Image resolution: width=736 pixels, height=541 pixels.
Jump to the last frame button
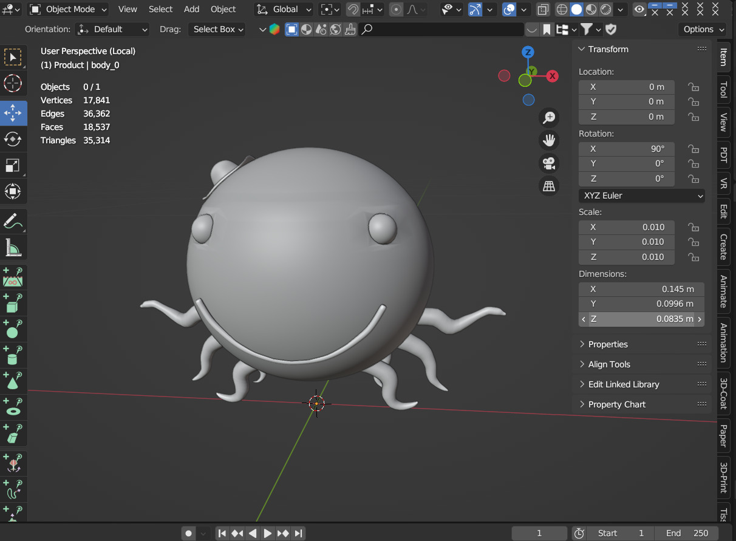tap(298, 533)
